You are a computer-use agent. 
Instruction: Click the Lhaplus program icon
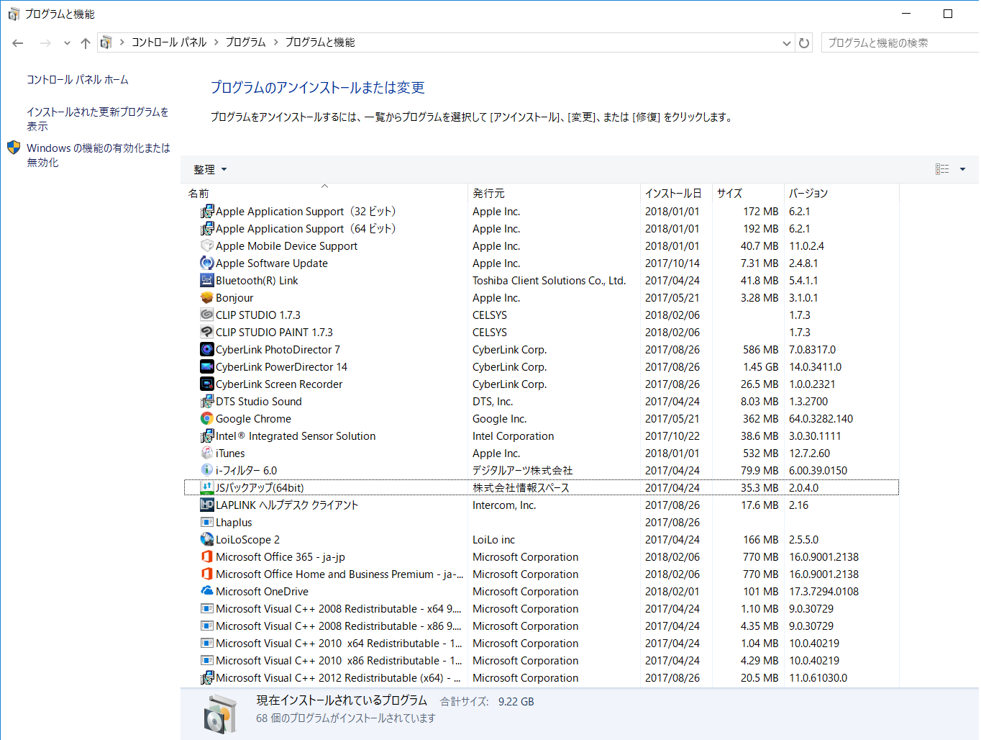(x=207, y=523)
